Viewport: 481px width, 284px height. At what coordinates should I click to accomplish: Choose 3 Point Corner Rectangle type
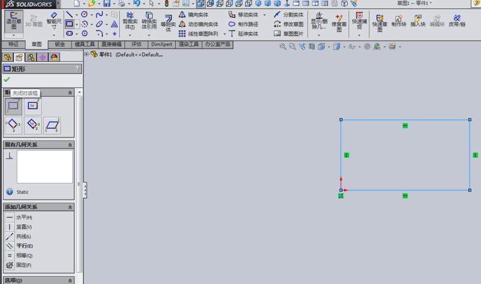tap(13, 125)
